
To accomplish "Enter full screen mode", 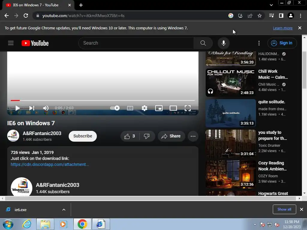I will coord(188,108).
